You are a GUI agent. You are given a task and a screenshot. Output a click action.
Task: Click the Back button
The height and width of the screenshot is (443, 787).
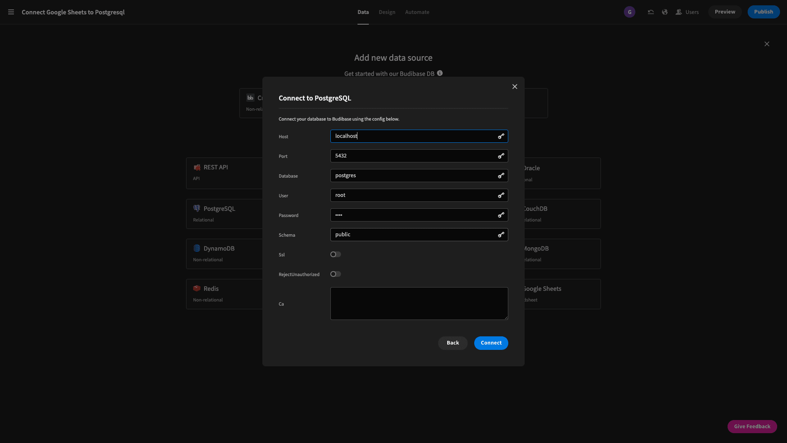click(453, 343)
